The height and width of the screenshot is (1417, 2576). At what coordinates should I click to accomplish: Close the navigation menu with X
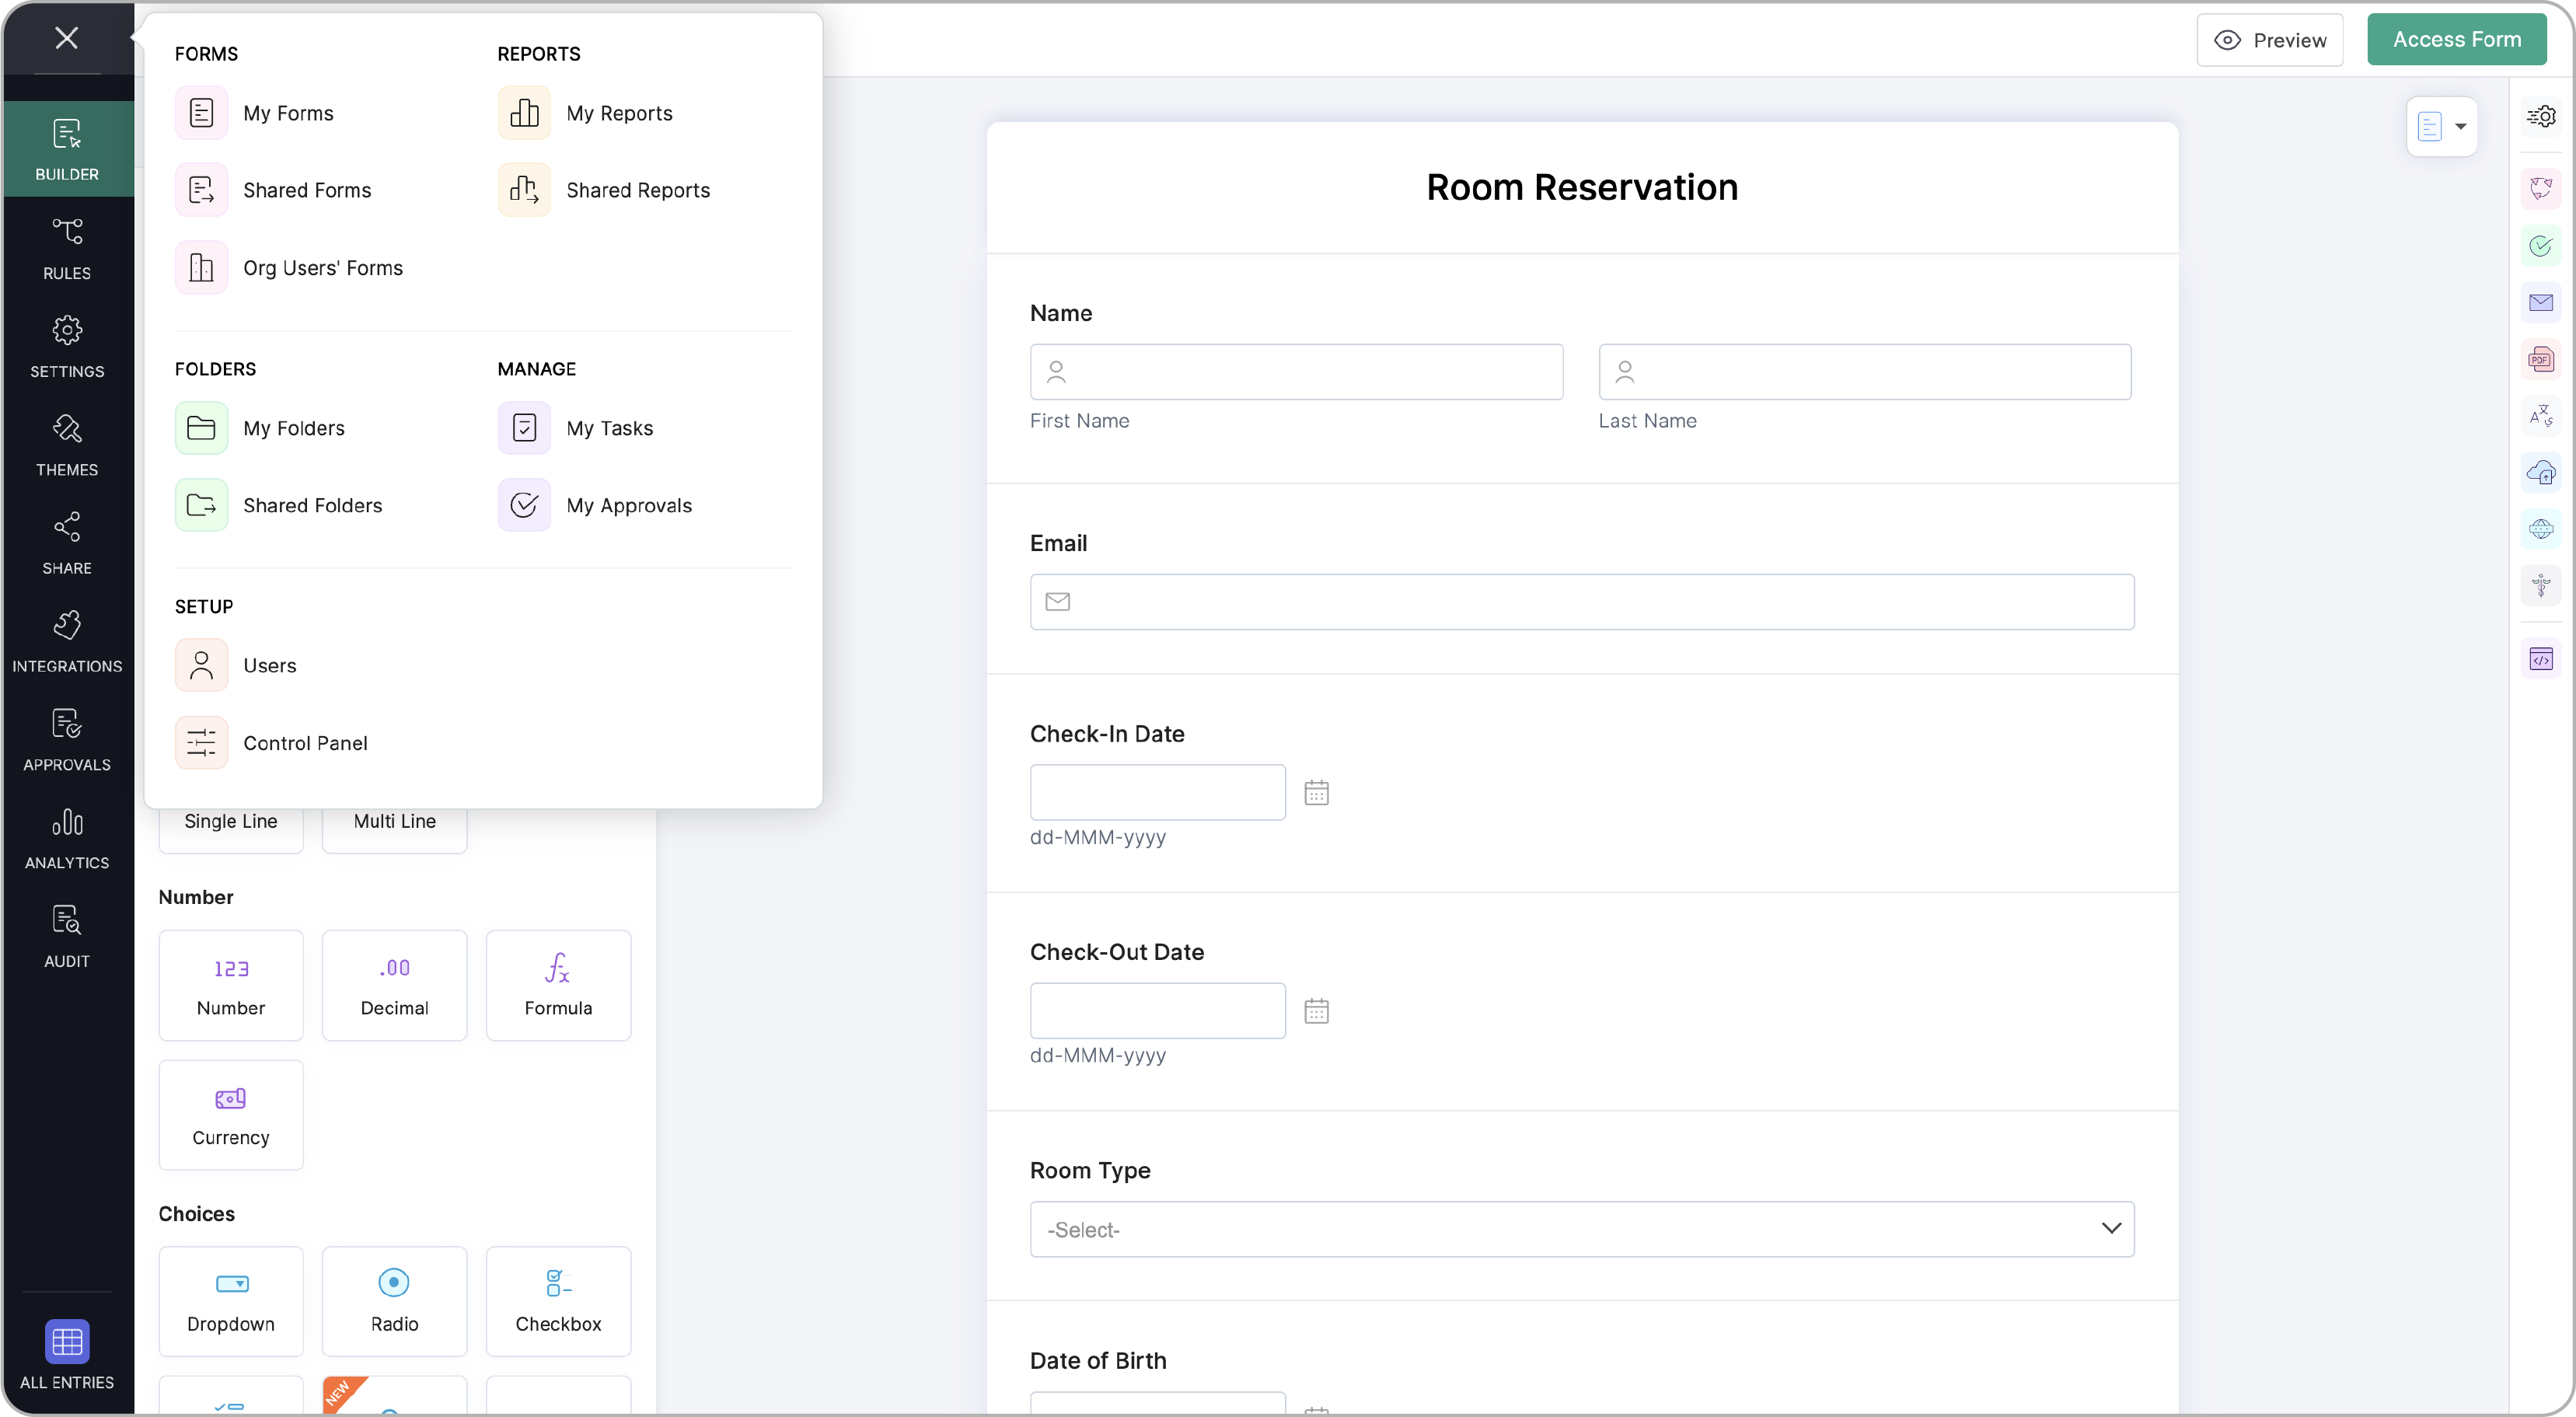pos(67,38)
